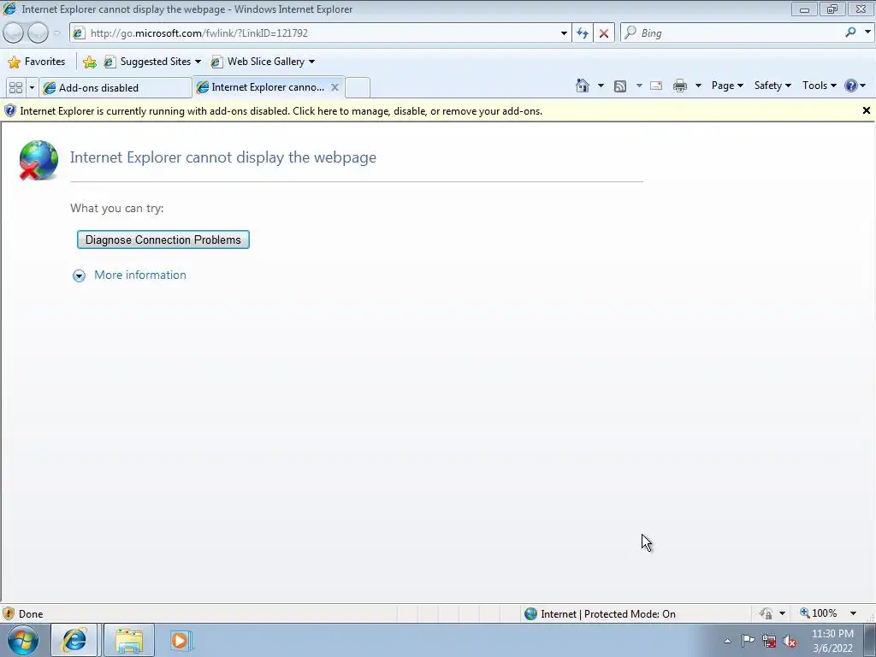Click the Back navigation button

click(14, 33)
